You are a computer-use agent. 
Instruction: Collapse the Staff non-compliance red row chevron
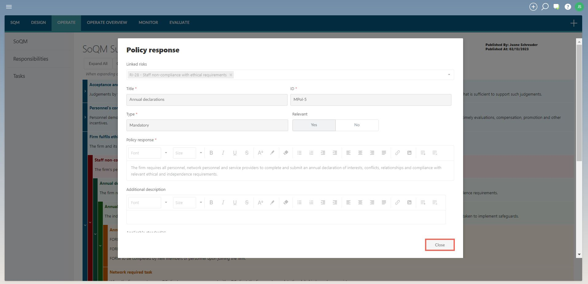(x=90, y=222)
